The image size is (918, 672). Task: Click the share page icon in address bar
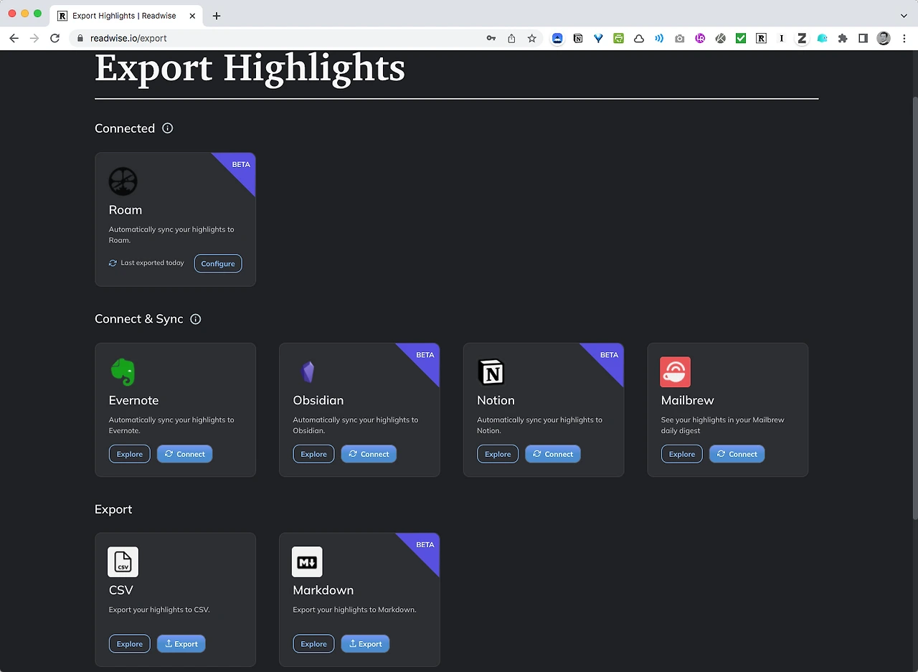click(511, 38)
